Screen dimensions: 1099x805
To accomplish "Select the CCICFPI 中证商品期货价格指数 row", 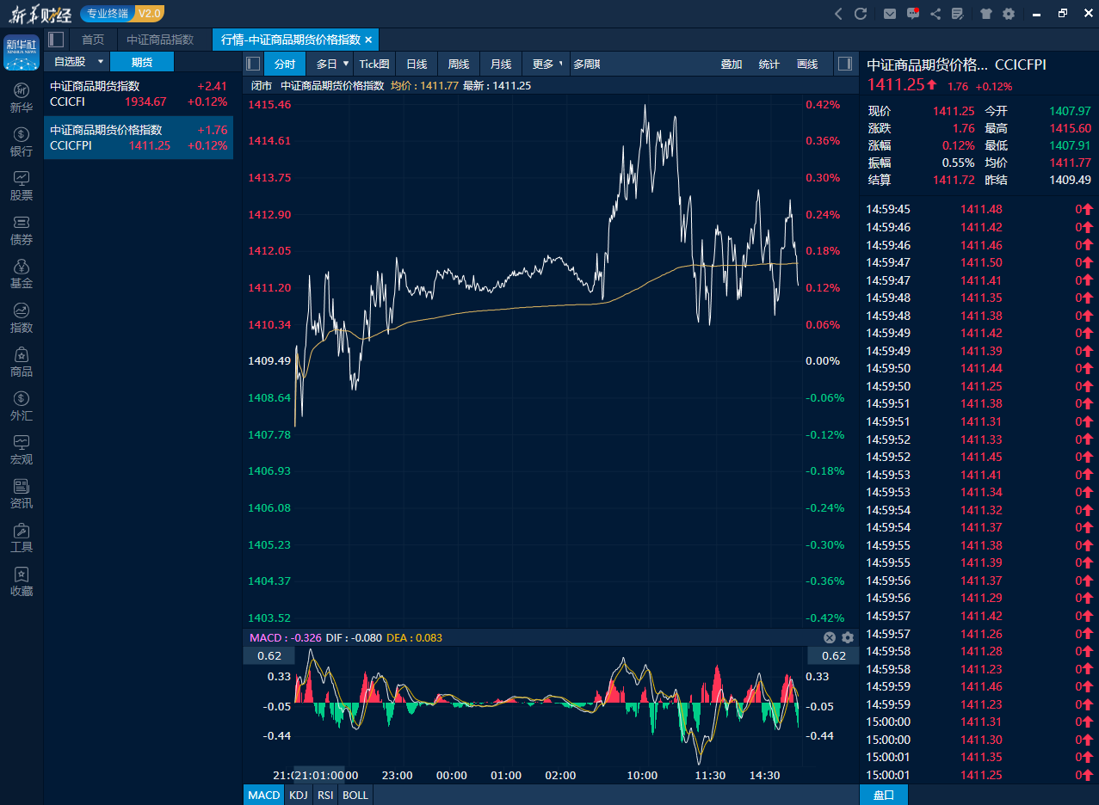I will point(139,138).
